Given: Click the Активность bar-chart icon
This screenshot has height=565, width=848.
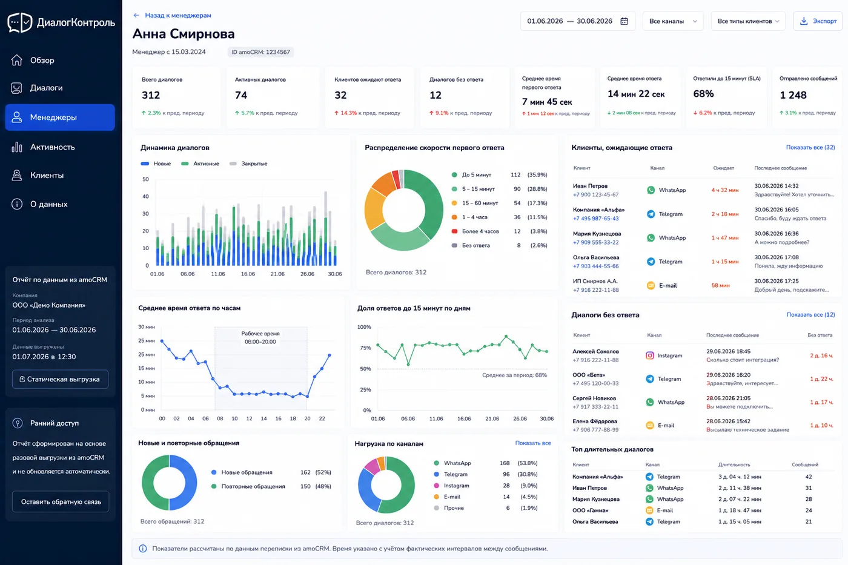Looking at the screenshot, I should (17, 147).
